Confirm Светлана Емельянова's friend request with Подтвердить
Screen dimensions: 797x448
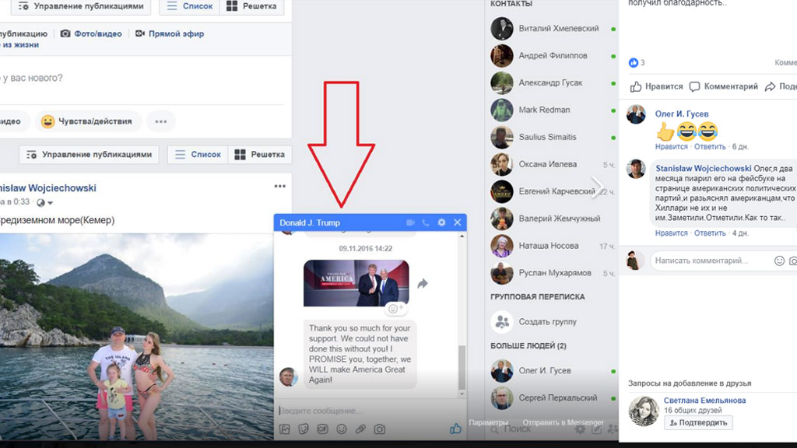coord(698,422)
